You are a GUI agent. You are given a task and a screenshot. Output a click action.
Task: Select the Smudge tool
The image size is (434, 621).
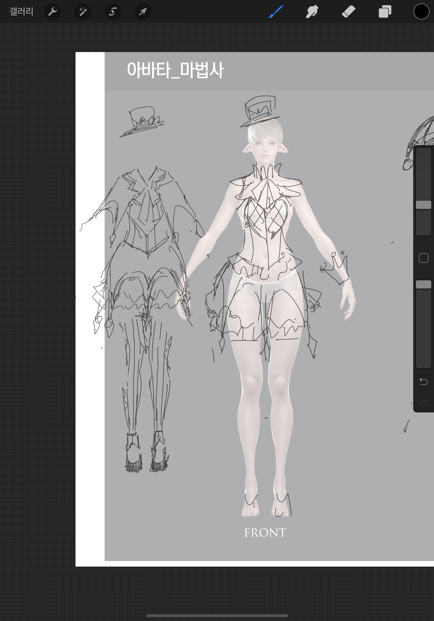312,11
